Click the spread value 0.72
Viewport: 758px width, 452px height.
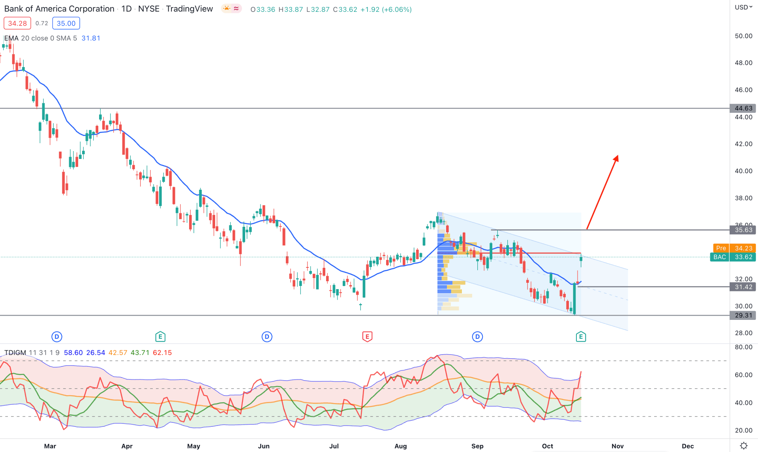(x=41, y=23)
